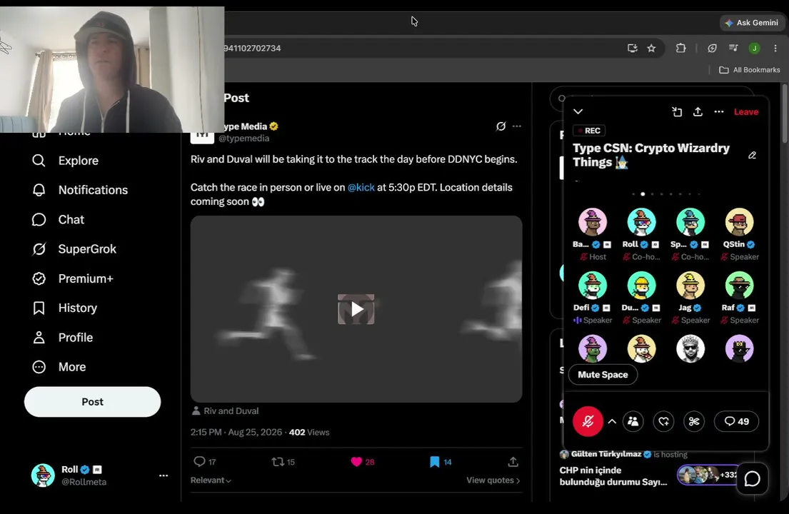789x514 pixels.
Task: Open View quotes link
Action: click(493, 480)
